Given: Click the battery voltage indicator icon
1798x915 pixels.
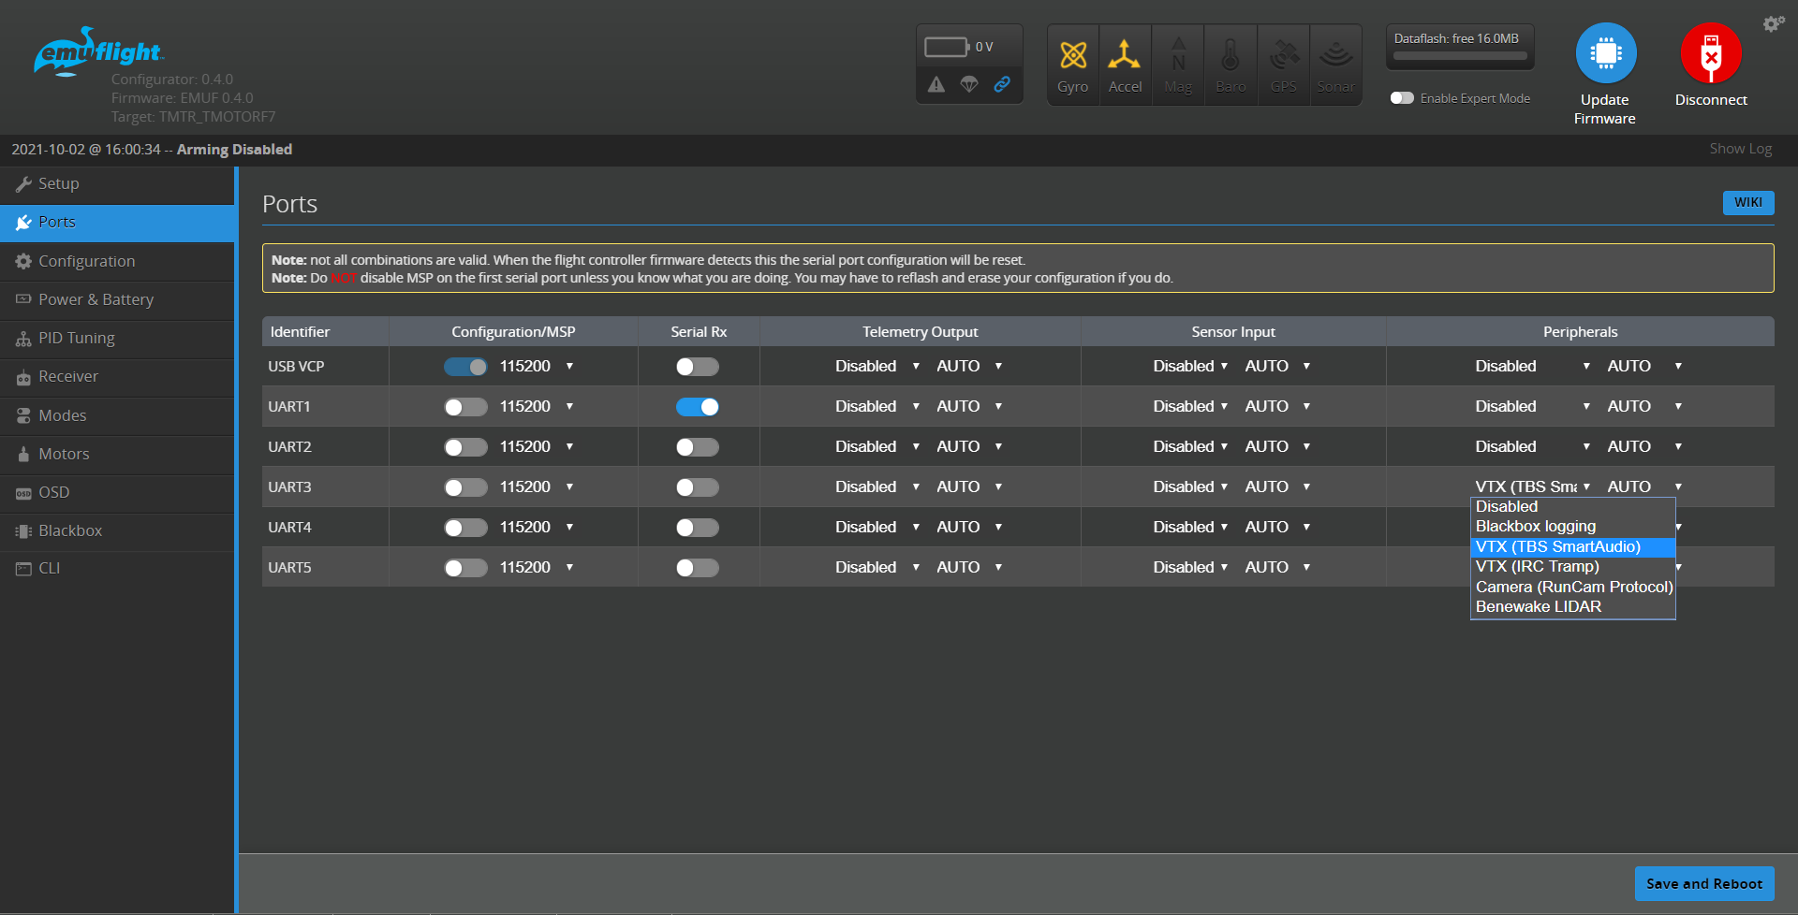Looking at the screenshot, I should (x=947, y=47).
